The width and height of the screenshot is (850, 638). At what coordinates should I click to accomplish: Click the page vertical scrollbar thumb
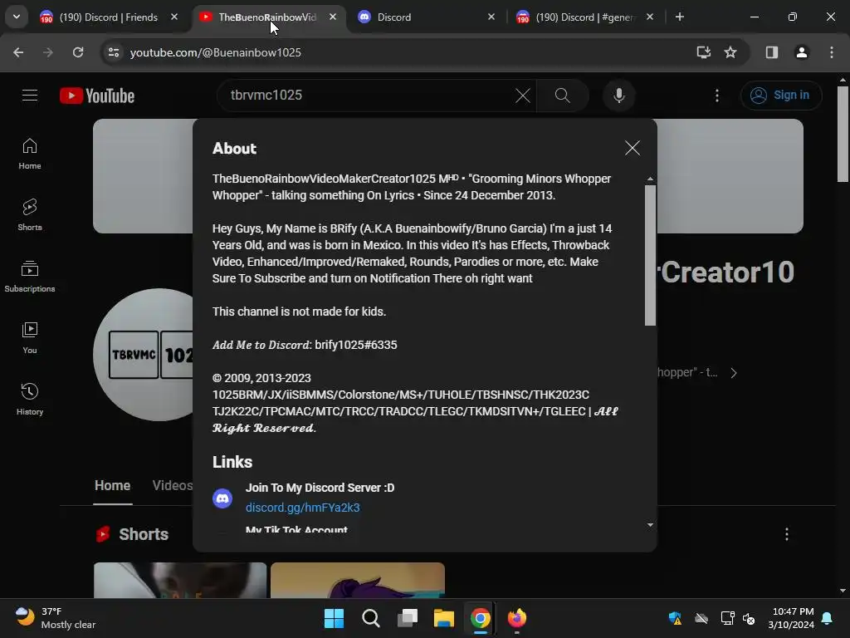tap(843, 134)
